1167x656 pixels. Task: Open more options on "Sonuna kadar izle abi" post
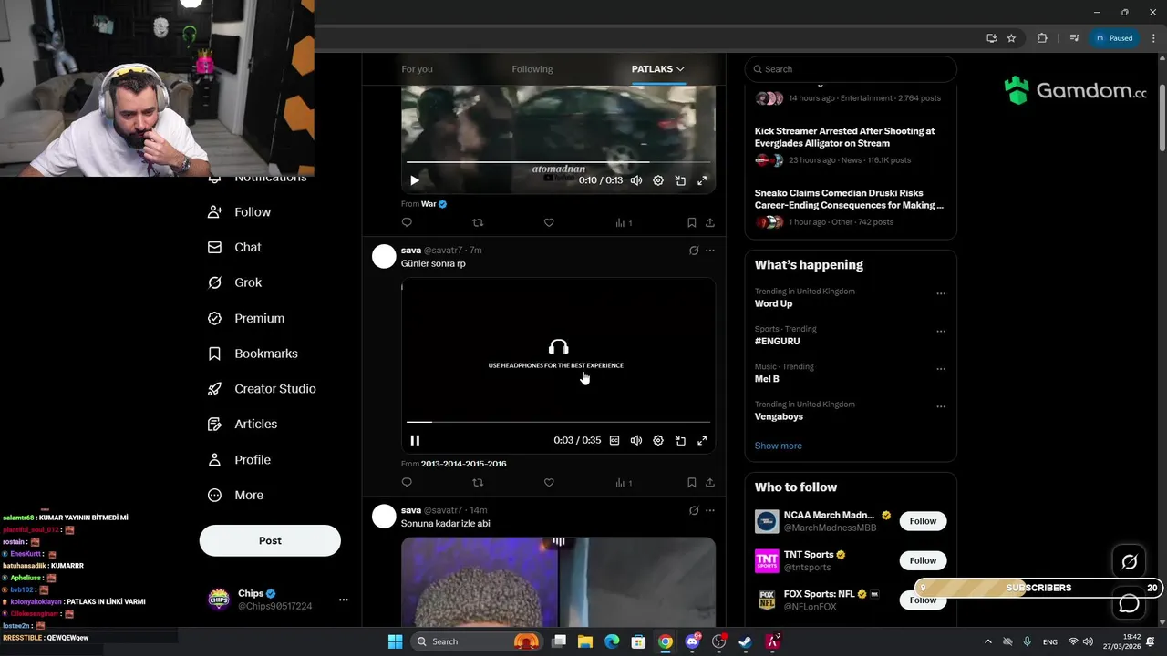coord(710,511)
